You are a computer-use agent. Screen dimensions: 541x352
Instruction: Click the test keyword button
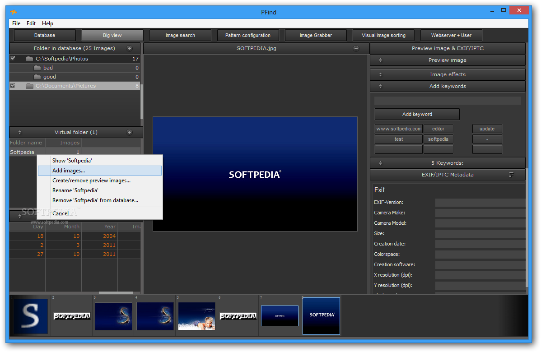399,139
